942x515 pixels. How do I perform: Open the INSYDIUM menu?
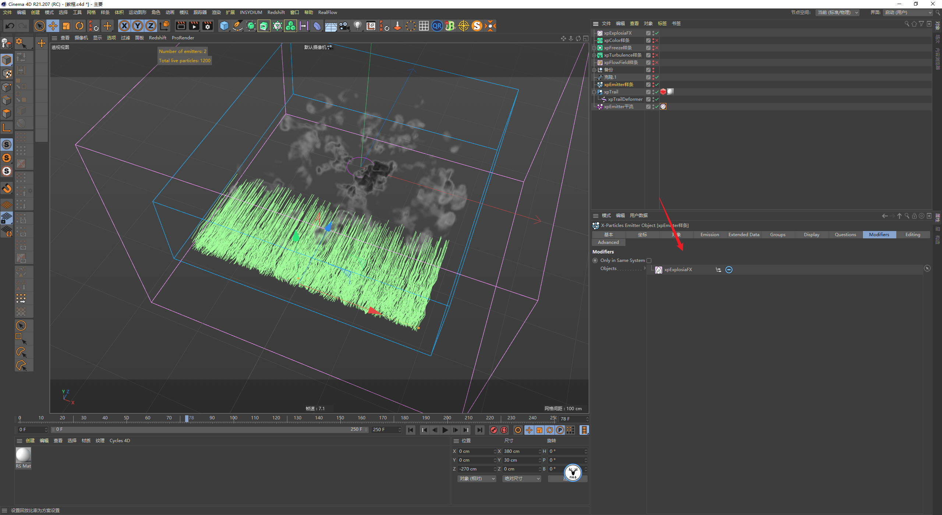tap(251, 13)
